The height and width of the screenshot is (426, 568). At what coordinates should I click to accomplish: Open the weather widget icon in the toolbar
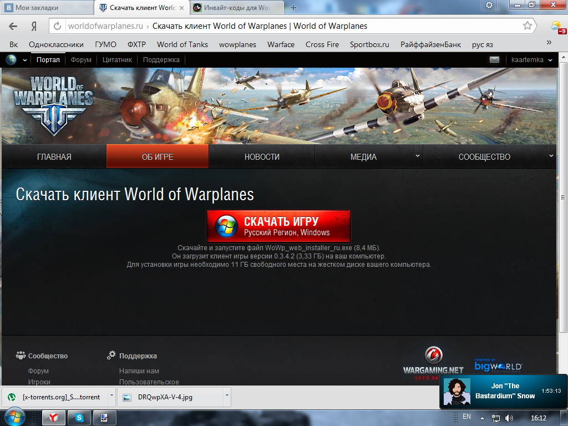click(x=557, y=27)
